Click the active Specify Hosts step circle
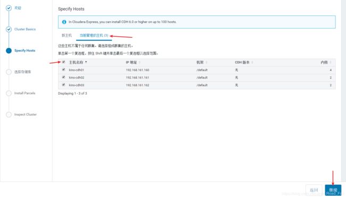346x198 pixels. pos(9,51)
